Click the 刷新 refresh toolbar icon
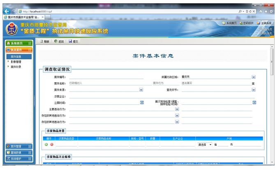The height and width of the screenshot is (170, 275). pyautogui.click(x=42, y=41)
